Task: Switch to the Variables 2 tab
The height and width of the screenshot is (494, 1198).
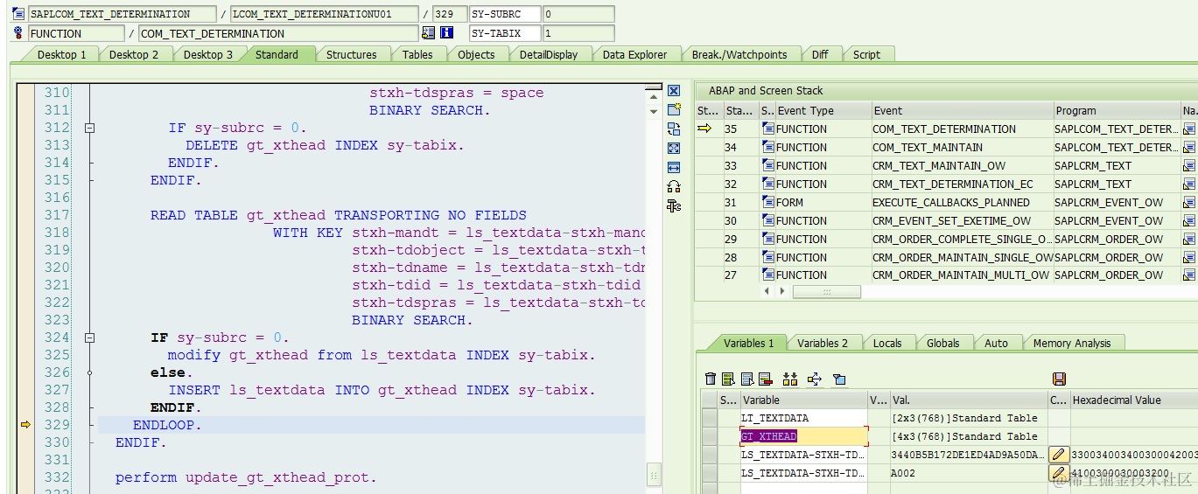Action: coord(823,343)
